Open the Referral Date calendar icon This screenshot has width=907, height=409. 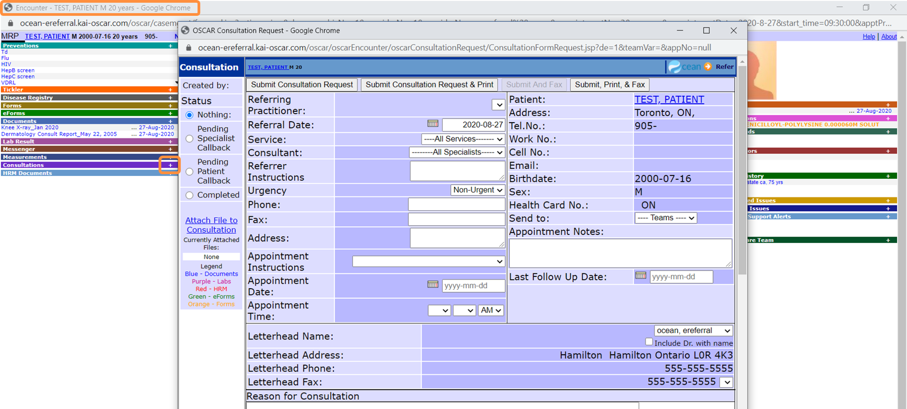click(432, 124)
